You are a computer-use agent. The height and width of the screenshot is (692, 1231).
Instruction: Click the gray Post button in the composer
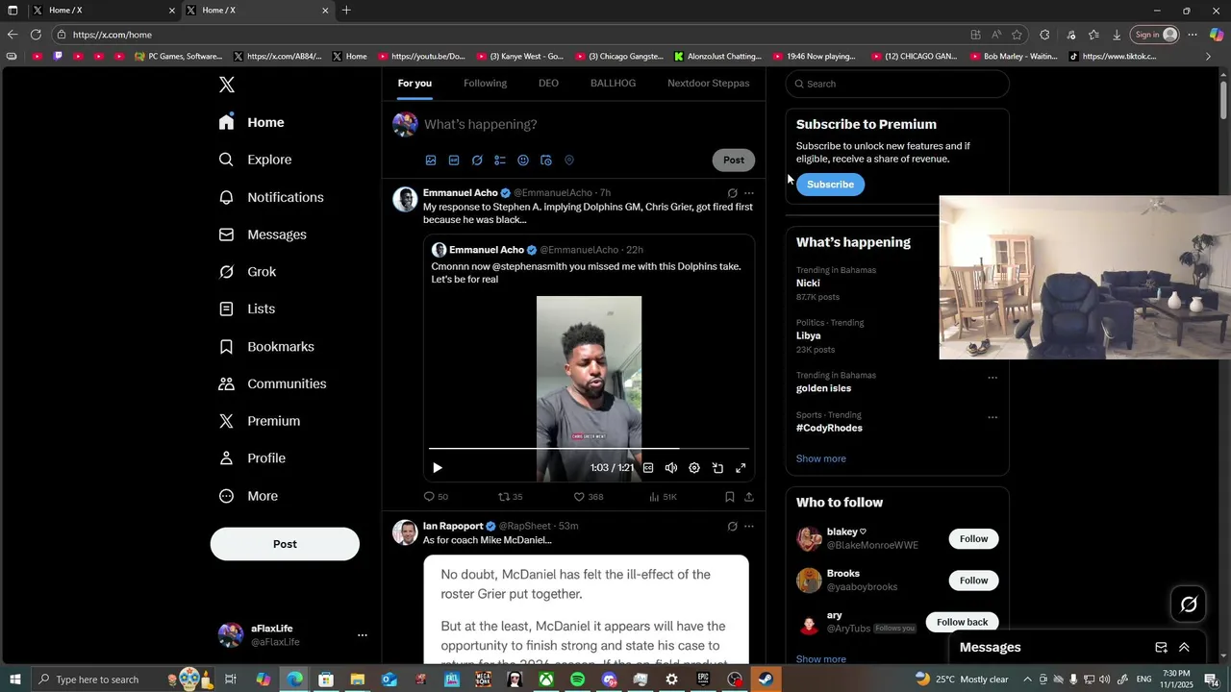click(x=734, y=161)
